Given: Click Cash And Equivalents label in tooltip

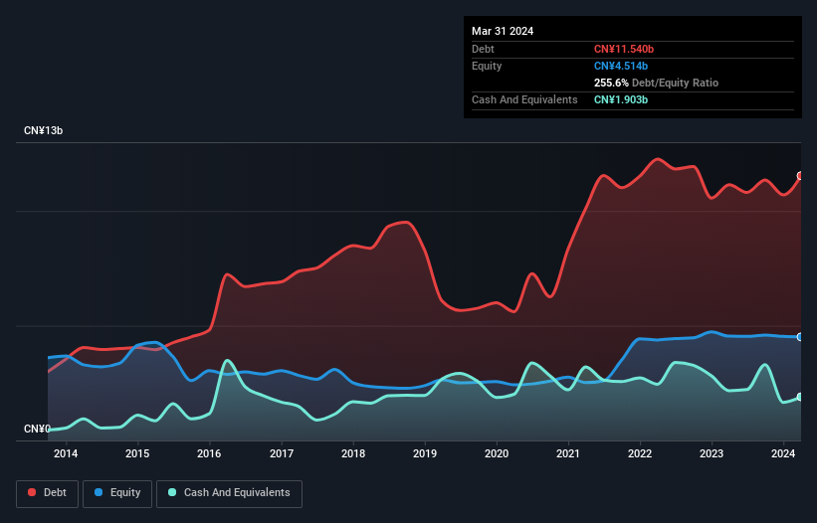Looking at the screenshot, I should (524, 99).
